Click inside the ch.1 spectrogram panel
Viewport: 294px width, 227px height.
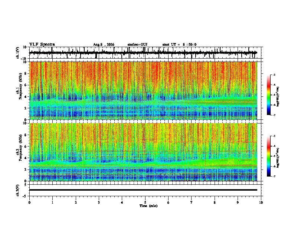[x=143, y=91]
